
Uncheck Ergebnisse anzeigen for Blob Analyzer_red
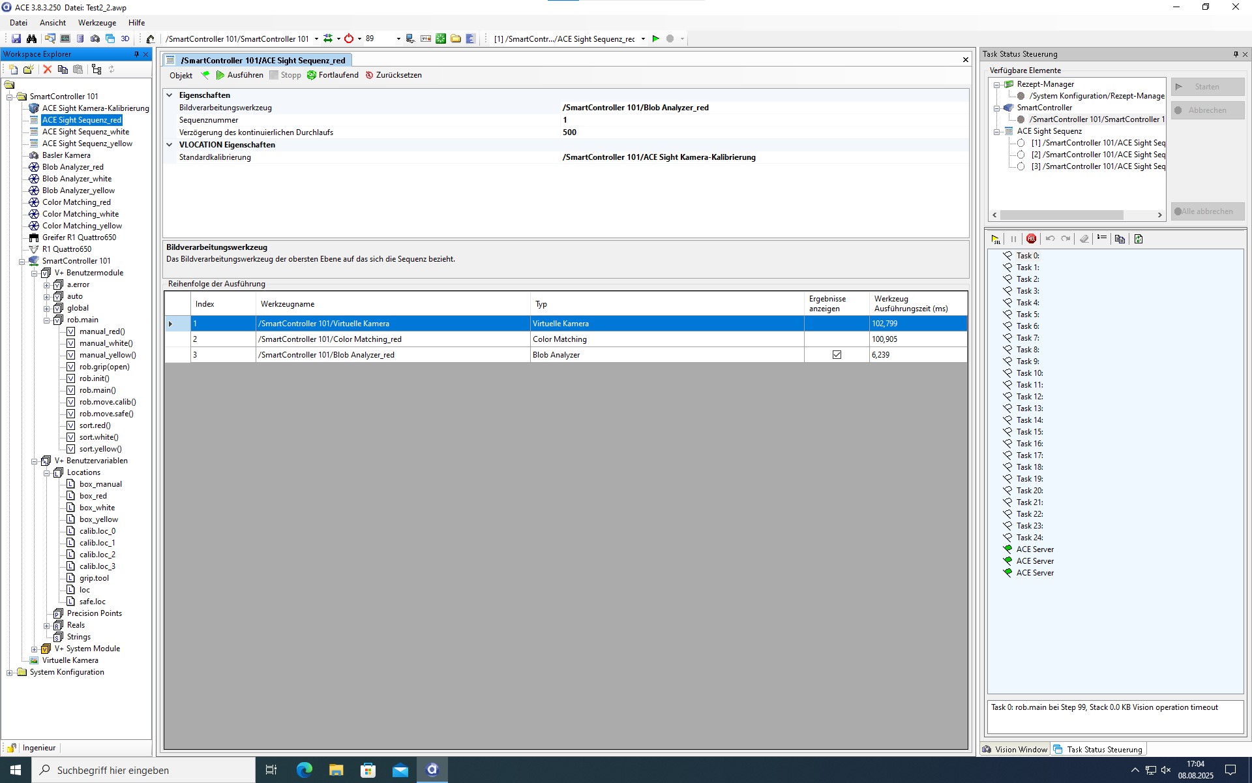837,355
